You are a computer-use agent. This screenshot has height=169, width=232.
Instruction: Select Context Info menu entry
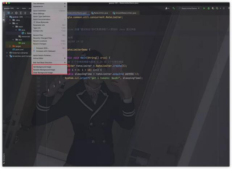(49, 31)
